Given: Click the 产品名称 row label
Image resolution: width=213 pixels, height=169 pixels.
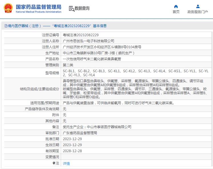Looking at the screenshot, I should pyautogui.click(x=52, y=59).
